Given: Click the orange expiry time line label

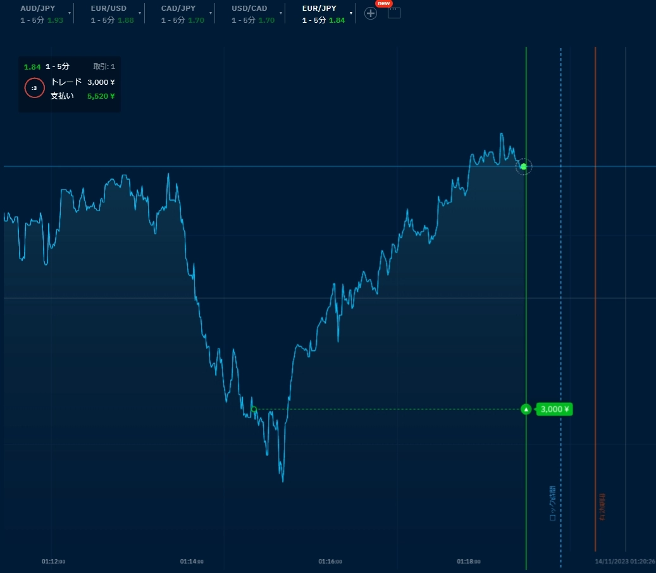Looking at the screenshot, I should pos(602,506).
